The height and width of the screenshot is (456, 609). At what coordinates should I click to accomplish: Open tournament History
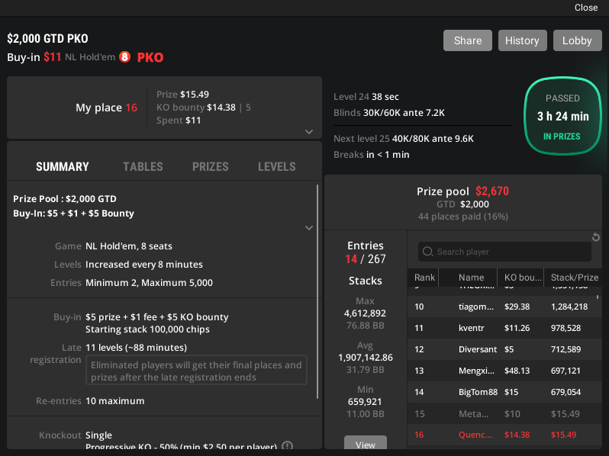[x=523, y=40]
